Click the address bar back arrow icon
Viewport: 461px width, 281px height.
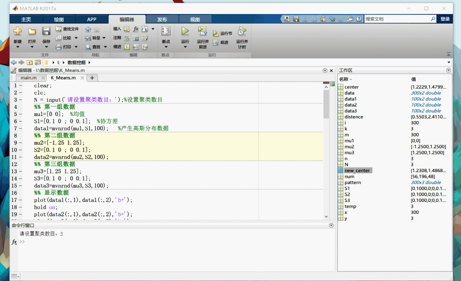pyautogui.click(x=14, y=62)
